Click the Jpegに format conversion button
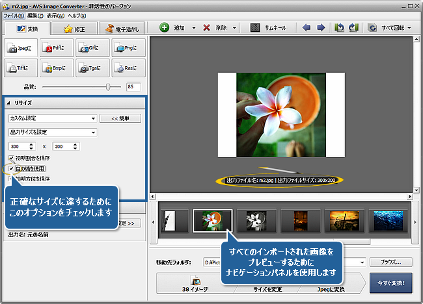Image resolution: width=423 pixels, height=304 pixels. pyautogui.click(x=20, y=47)
